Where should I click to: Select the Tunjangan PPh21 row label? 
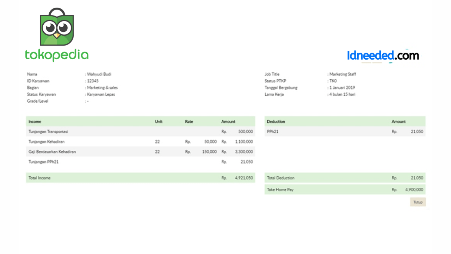point(43,162)
